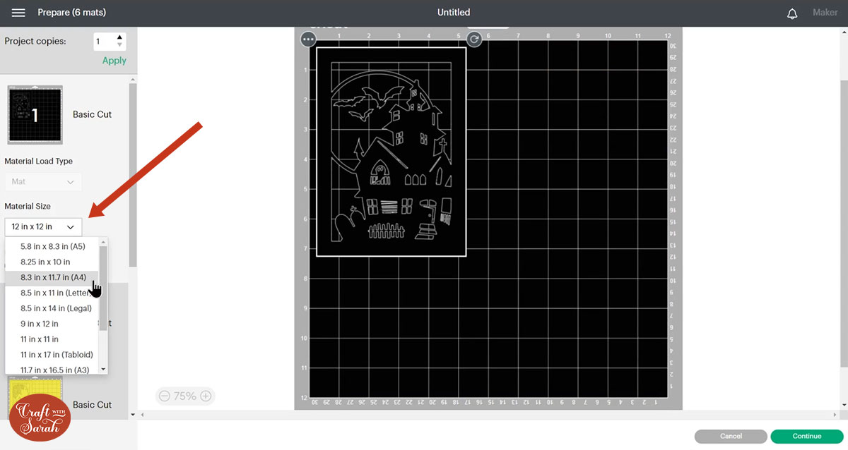Screen dimensions: 848x450
Task: Open the notifications bell
Action: coord(792,13)
